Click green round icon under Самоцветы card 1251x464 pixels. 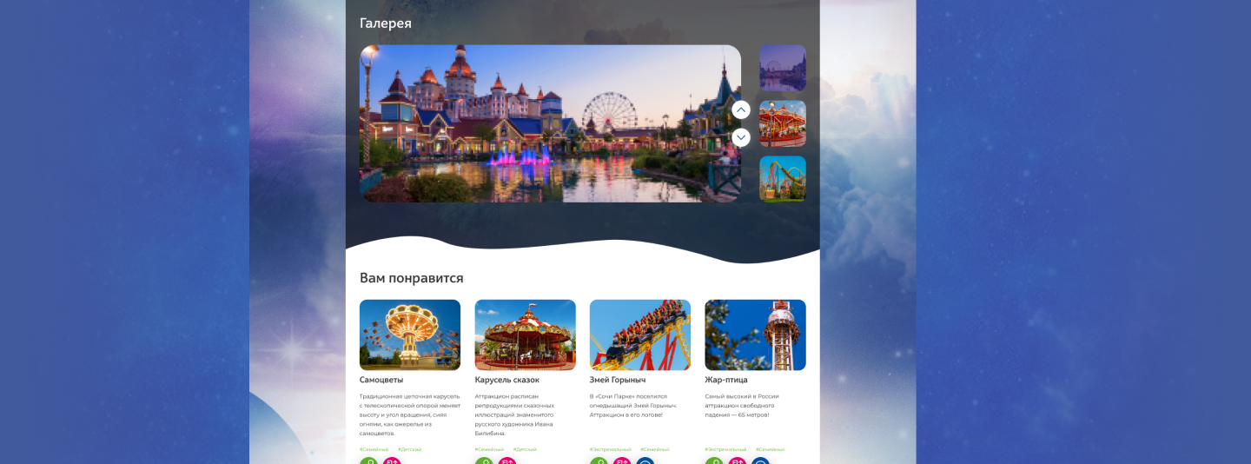[x=369, y=461]
